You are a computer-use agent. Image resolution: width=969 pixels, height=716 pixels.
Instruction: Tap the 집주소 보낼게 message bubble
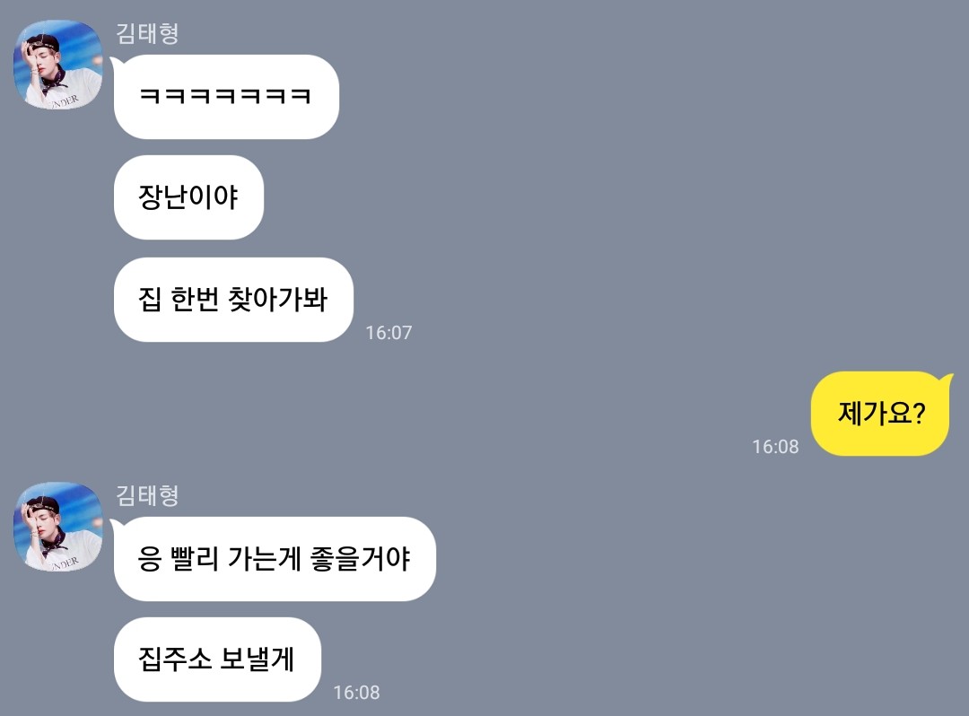click(x=217, y=659)
